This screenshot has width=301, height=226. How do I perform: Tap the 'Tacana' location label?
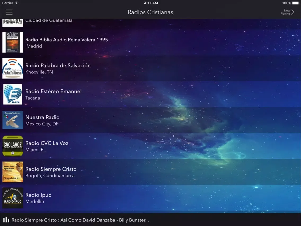point(33,98)
